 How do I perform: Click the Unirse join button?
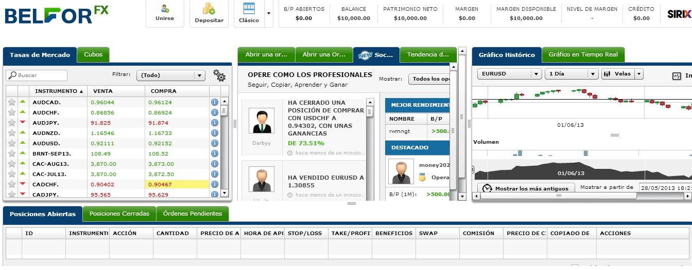click(x=165, y=13)
